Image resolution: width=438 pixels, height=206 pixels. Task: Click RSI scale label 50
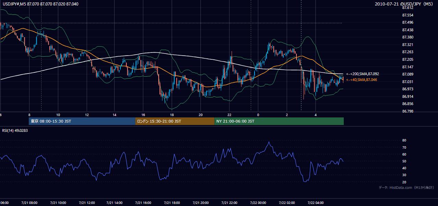click(404, 161)
